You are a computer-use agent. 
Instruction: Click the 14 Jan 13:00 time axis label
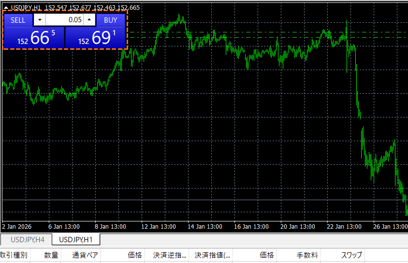(x=205, y=226)
